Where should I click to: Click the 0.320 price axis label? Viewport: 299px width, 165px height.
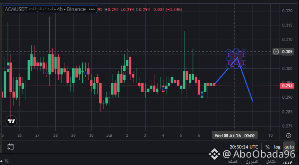click(287, 11)
